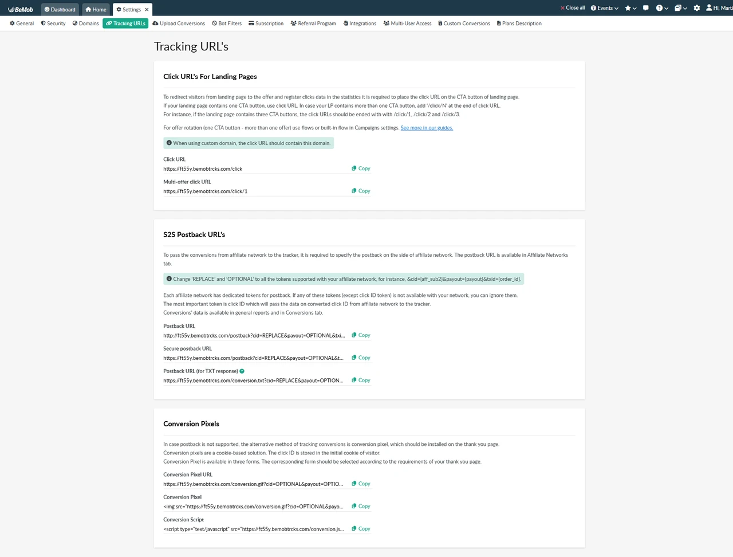Viewport: 733px width, 557px height.
Task: Go to General settings
Action: [22, 23]
